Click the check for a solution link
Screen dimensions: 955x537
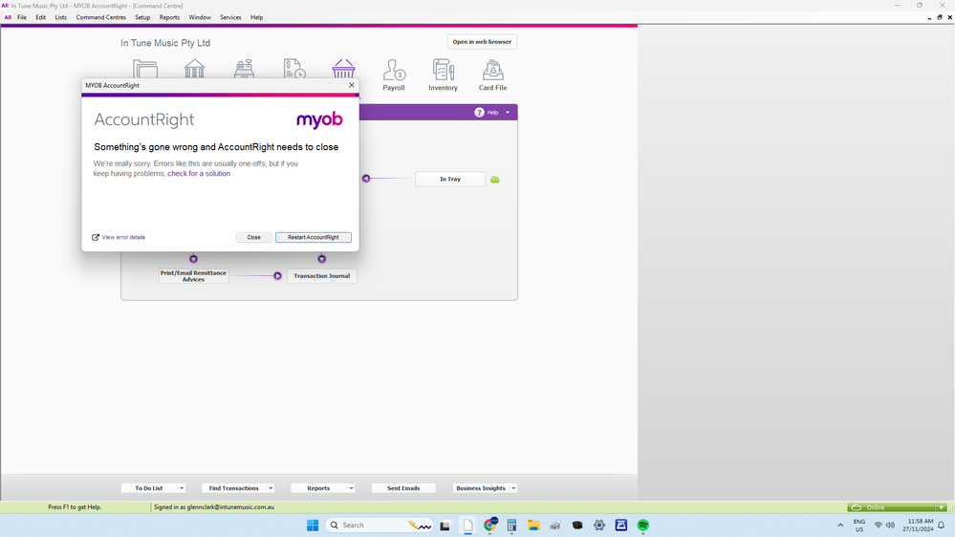coord(199,174)
